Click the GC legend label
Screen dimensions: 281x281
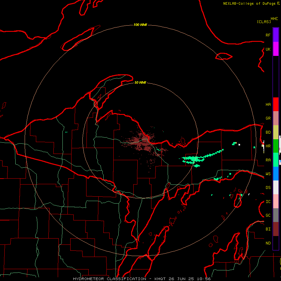[268, 215]
